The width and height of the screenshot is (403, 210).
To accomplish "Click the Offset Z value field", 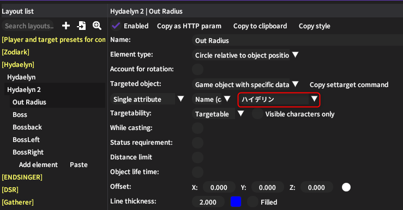I will [x=317, y=187].
